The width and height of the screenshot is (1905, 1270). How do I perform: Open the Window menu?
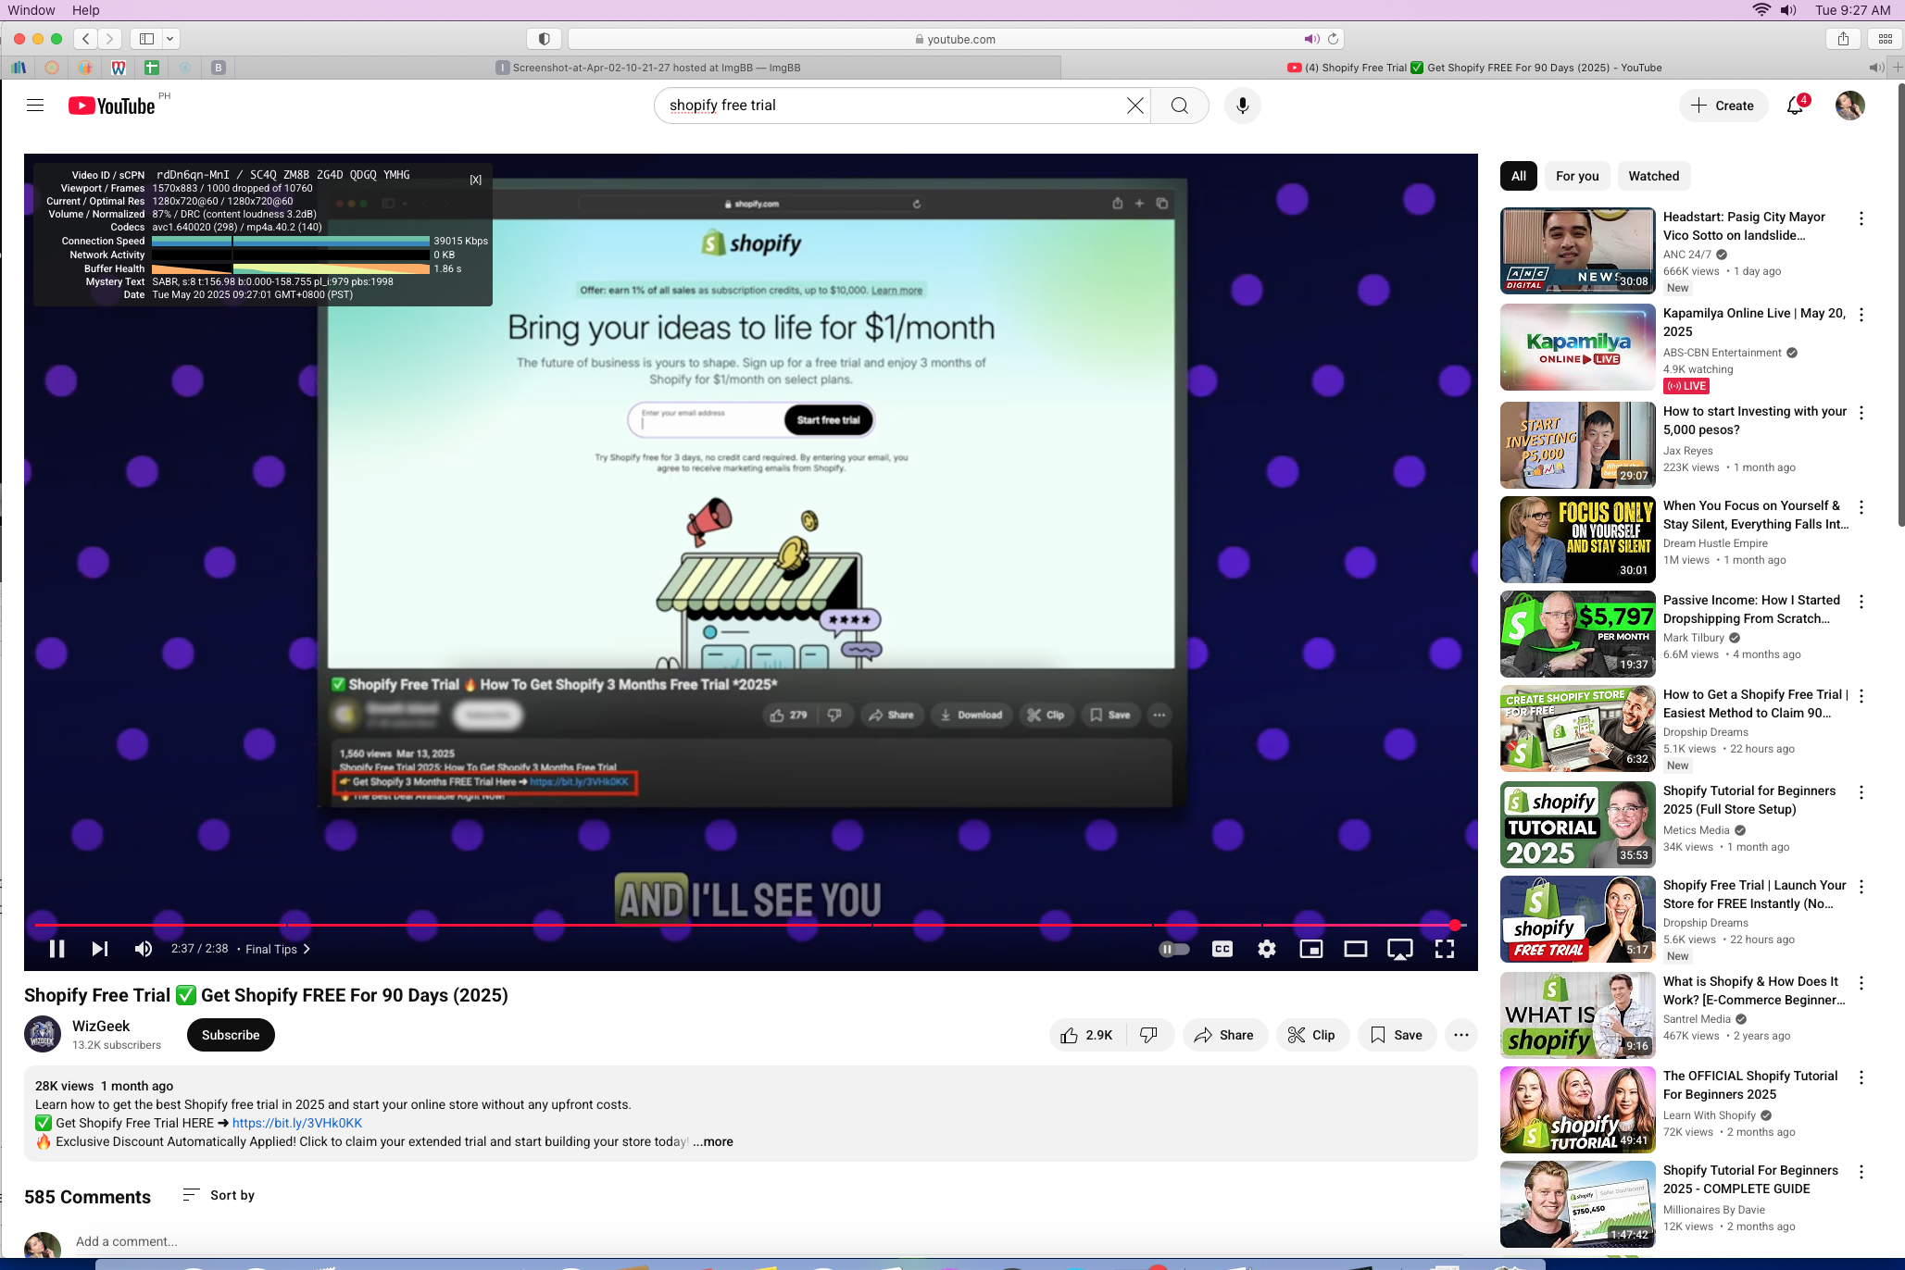(31, 10)
